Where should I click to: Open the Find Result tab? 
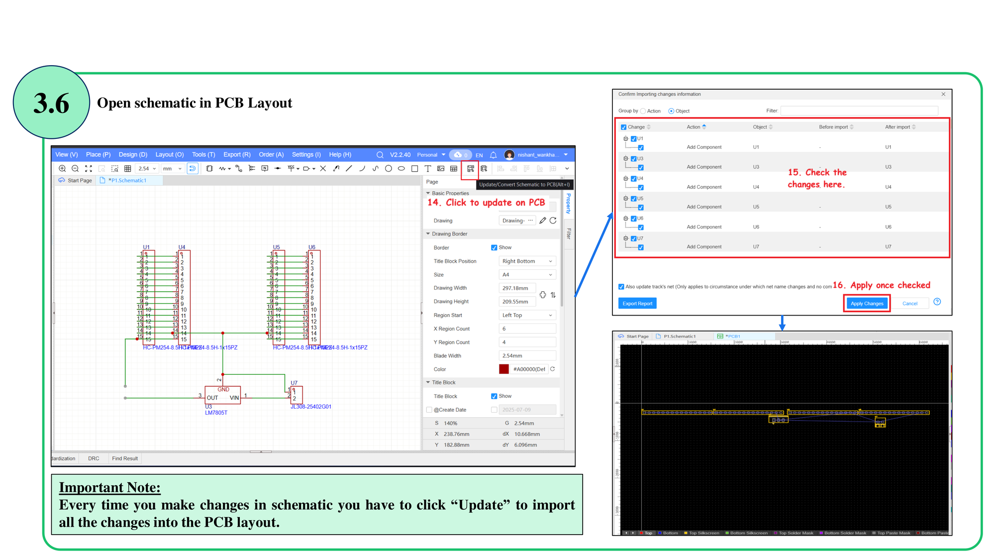pos(125,458)
